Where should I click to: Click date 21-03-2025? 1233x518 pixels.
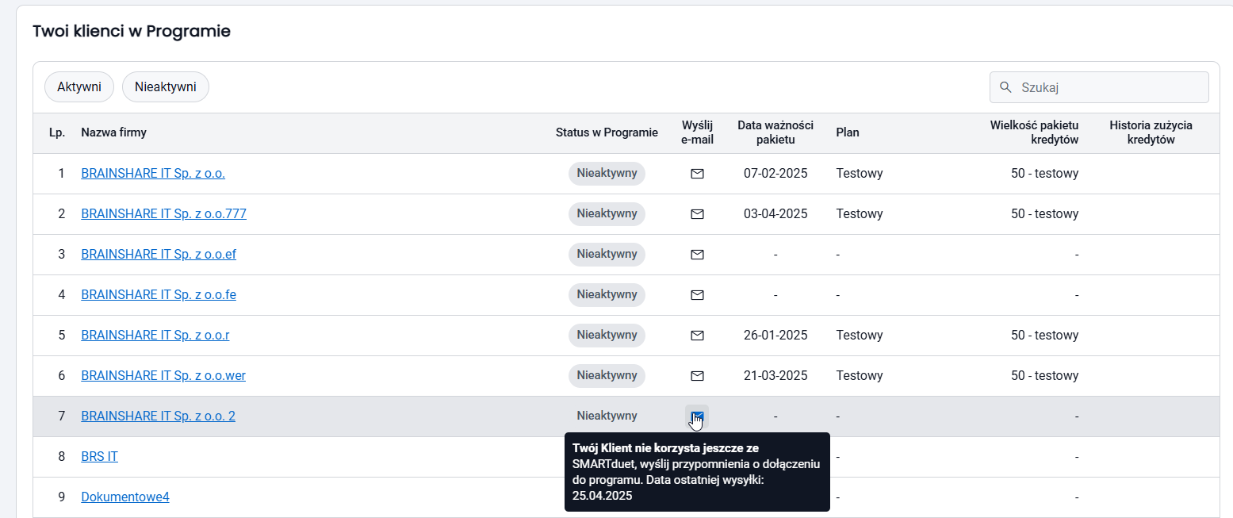(775, 375)
